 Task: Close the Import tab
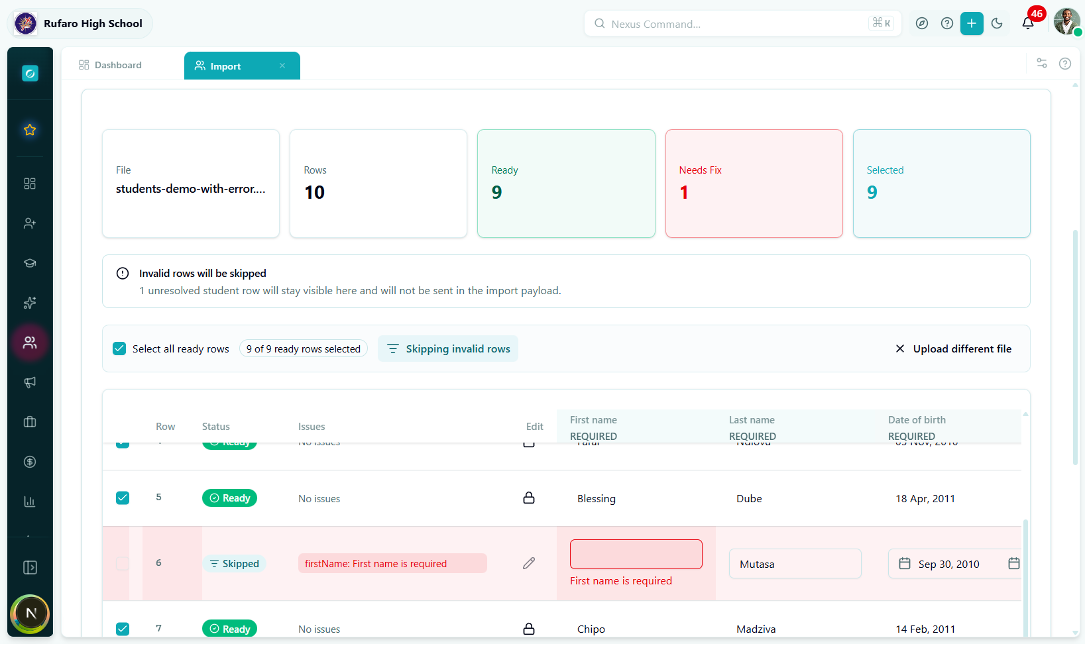(282, 66)
